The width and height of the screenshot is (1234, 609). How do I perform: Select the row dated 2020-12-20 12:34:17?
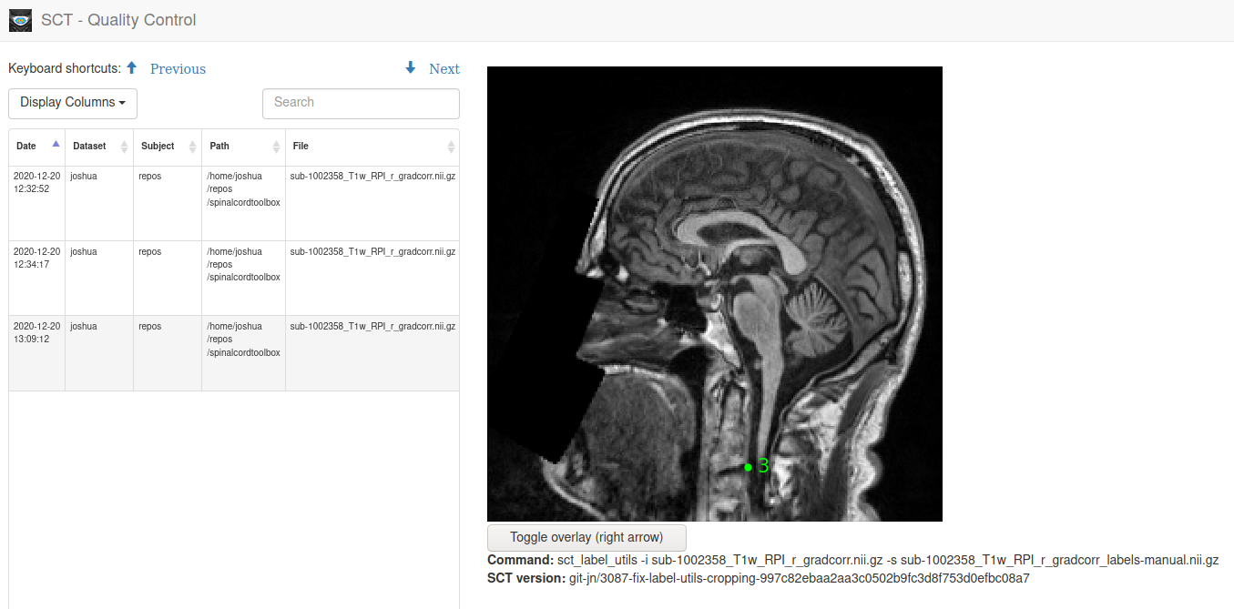(x=234, y=278)
